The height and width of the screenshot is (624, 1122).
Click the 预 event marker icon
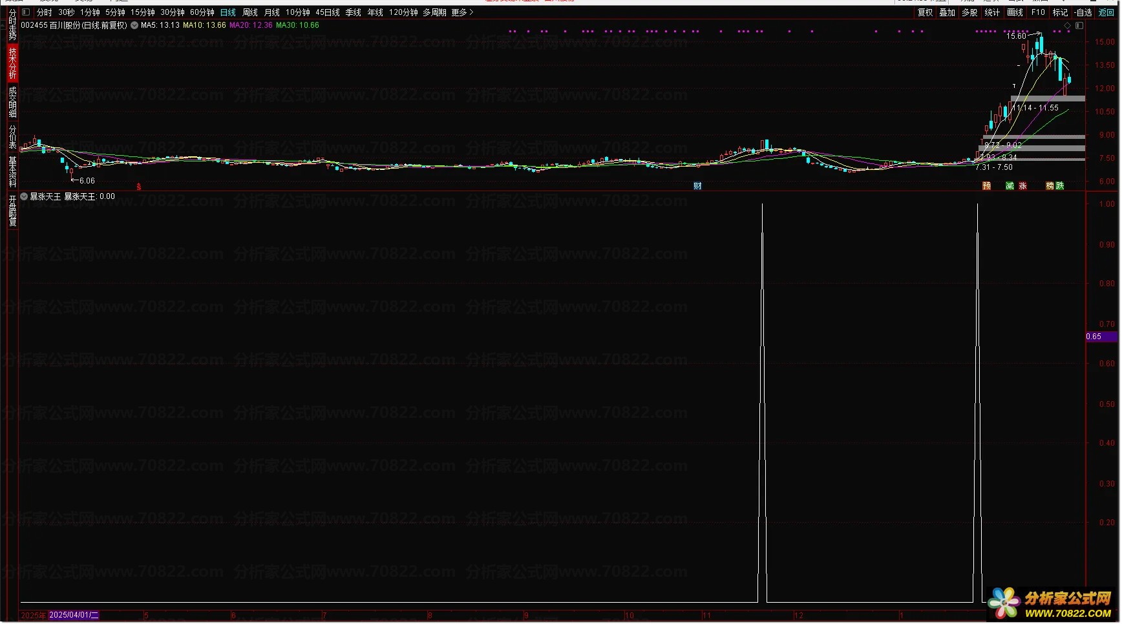(986, 186)
